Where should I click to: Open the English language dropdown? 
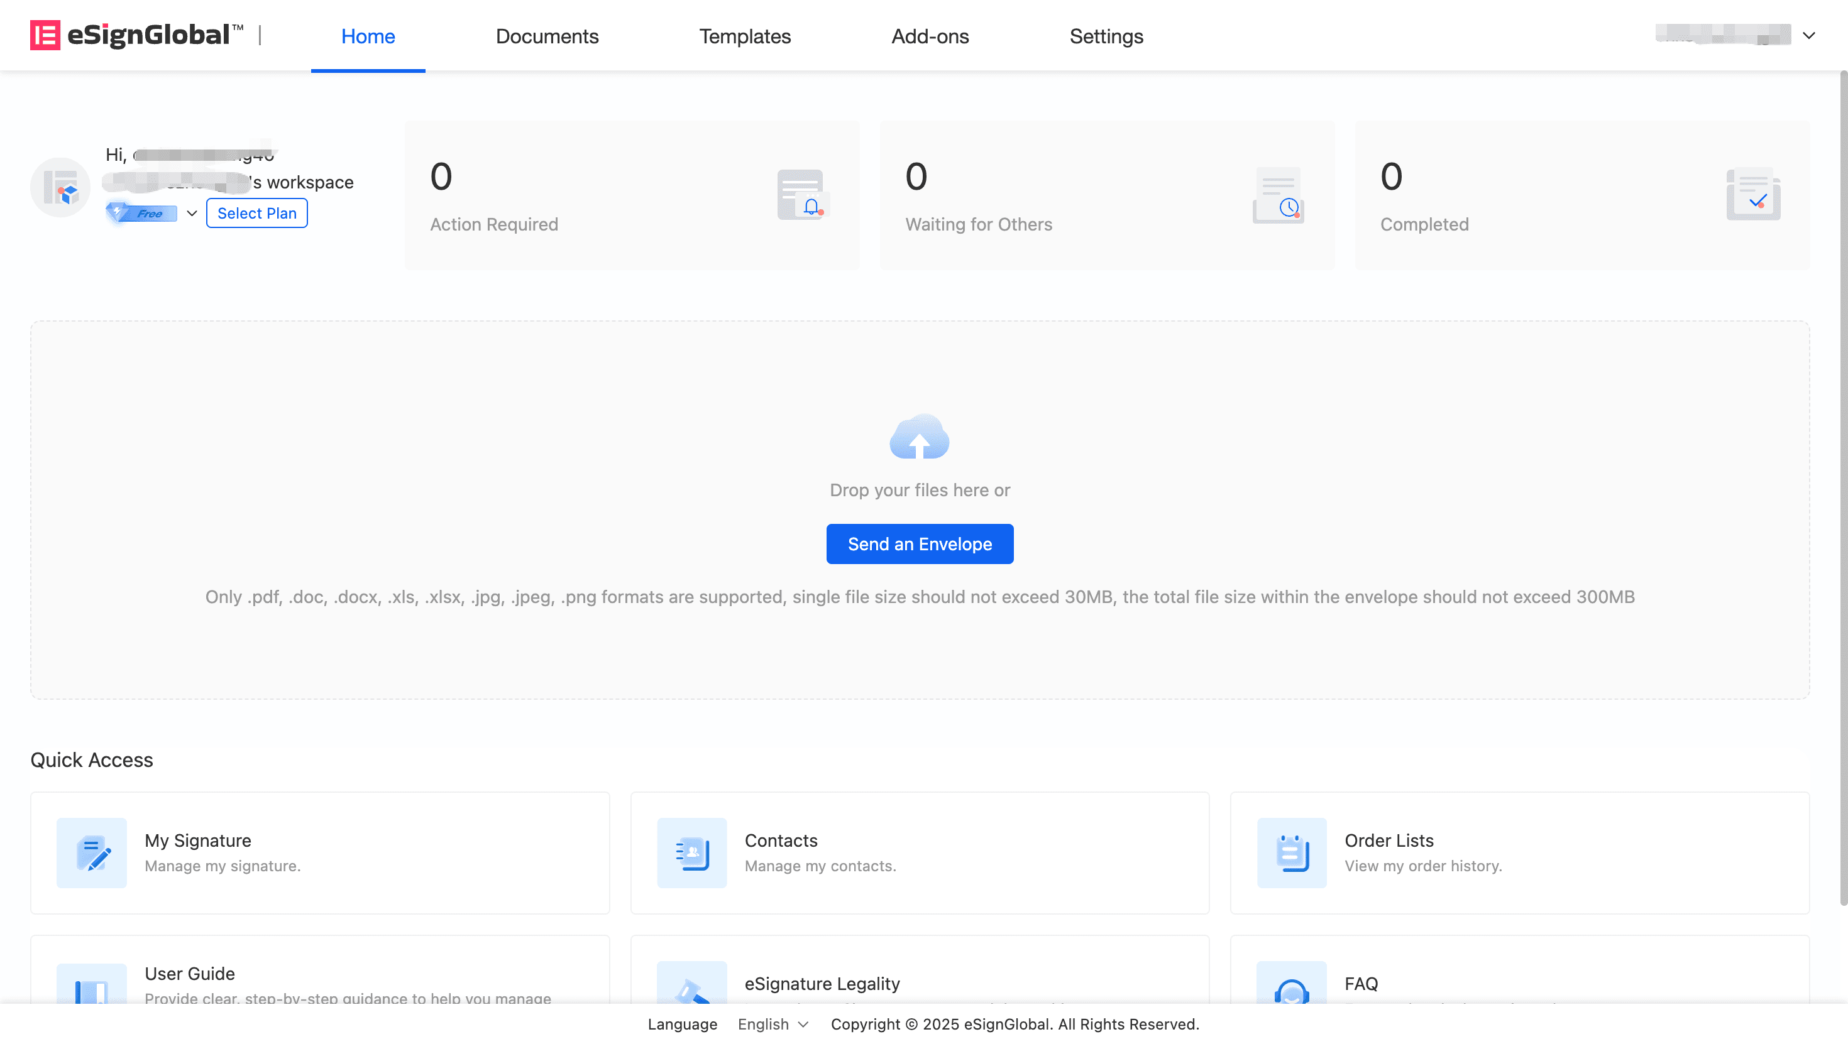tap(773, 1024)
